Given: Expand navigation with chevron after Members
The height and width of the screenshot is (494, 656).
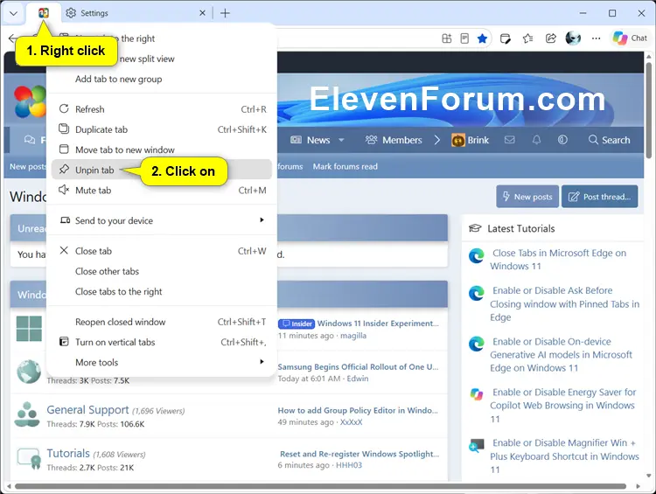Looking at the screenshot, I should pyautogui.click(x=436, y=140).
